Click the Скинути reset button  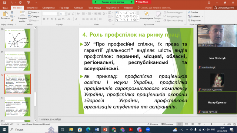click(x=34, y=16)
